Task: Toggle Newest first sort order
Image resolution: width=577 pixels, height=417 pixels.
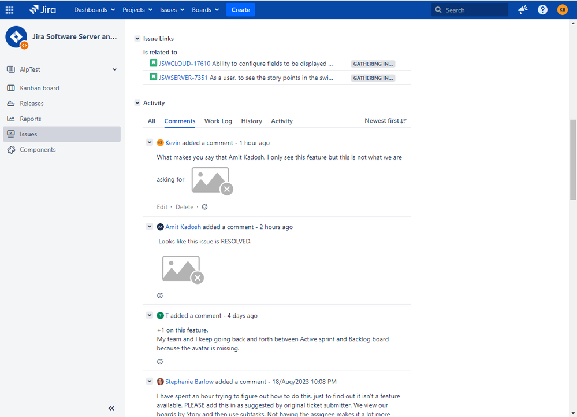Action: click(x=385, y=121)
